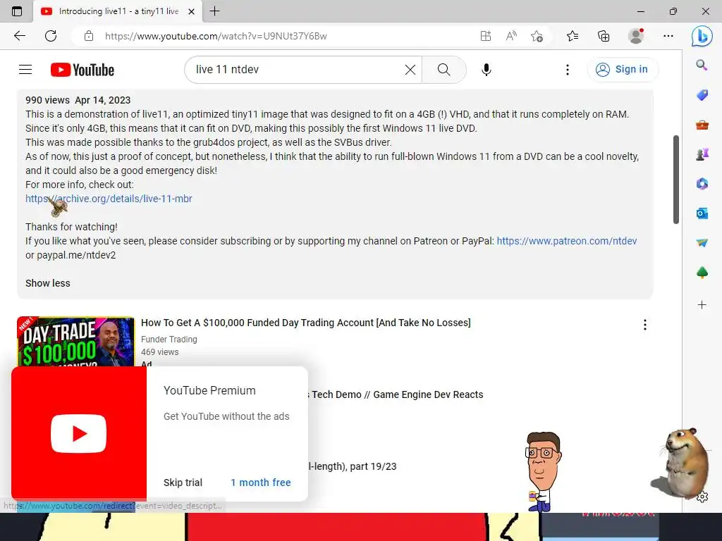Open Edge split screen or apps icon
Image resolution: width=722 pixels, height=541 pixels.
click(486, 36)
